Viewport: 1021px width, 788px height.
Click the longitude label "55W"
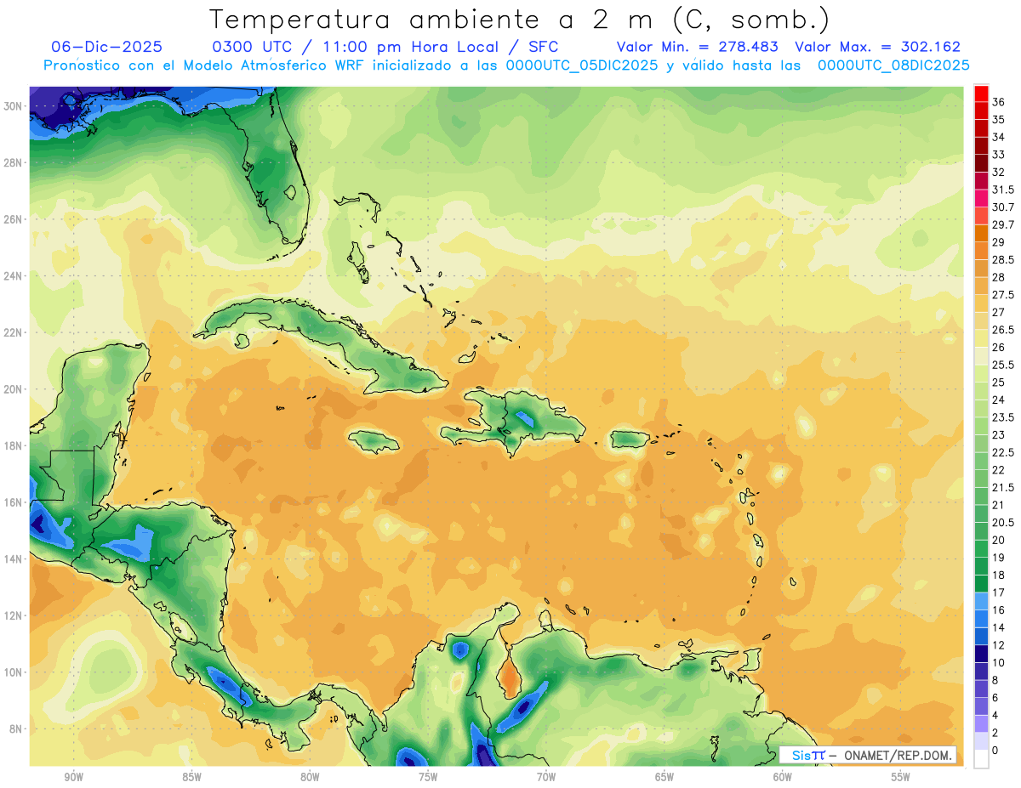tap(901, 777)
